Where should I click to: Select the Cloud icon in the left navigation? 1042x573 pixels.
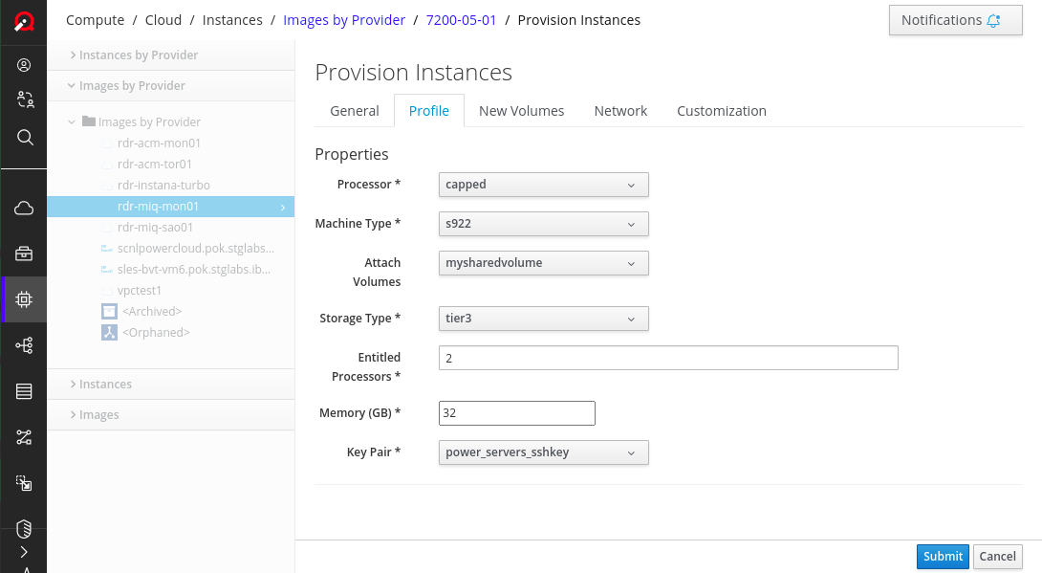pos(23,207)
